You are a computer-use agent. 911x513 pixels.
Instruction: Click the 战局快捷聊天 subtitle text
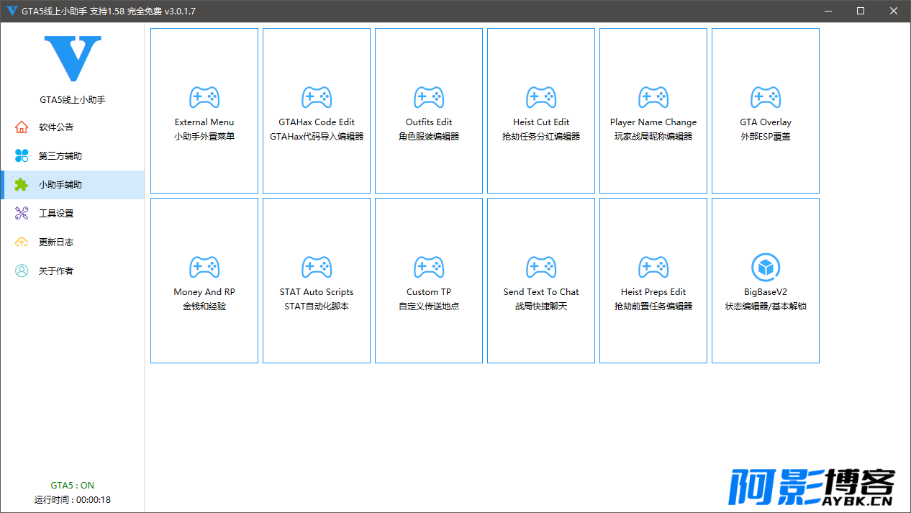pyautogui.click(x=541, y=307)
